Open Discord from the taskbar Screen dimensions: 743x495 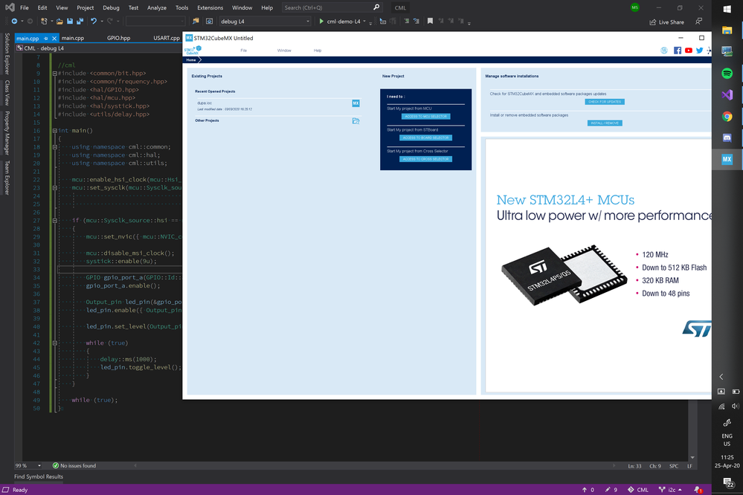(x=727, y=137)
